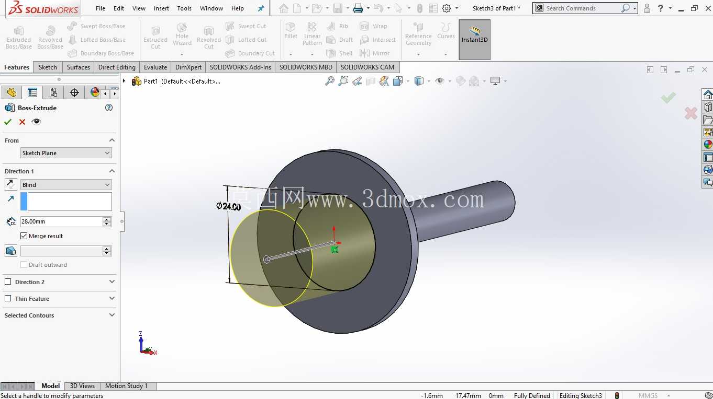This screenshot has height=399, width=713.
Task: Open Reference Geometry tool
Action: (x=418, y=34)
